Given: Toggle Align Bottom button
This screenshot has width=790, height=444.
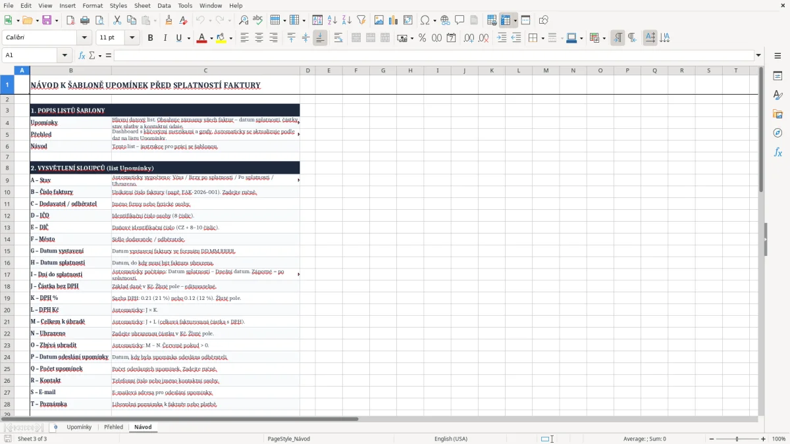Looking at the screenshot, I should (320, 38).
